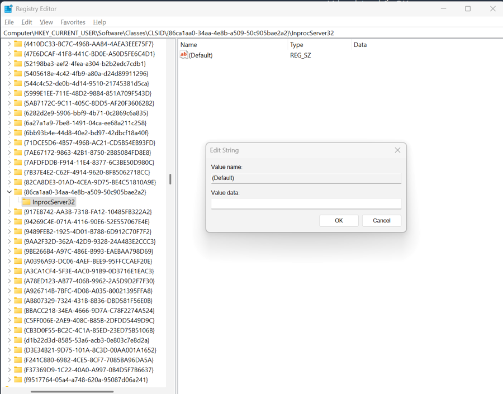Collapse the {86ca1aa0-34aa-4e8b-a509-50c905bae2a2} key

[9, 192]
